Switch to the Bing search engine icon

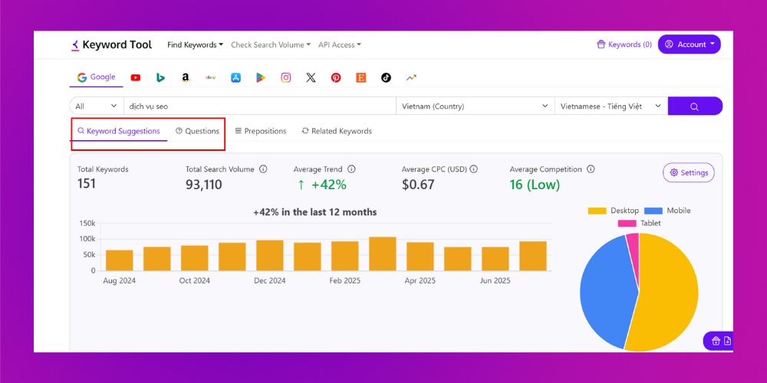[x=160, y=77]
